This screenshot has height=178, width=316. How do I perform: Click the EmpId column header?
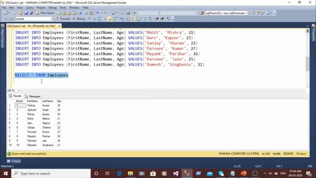[x=20, y=101]
